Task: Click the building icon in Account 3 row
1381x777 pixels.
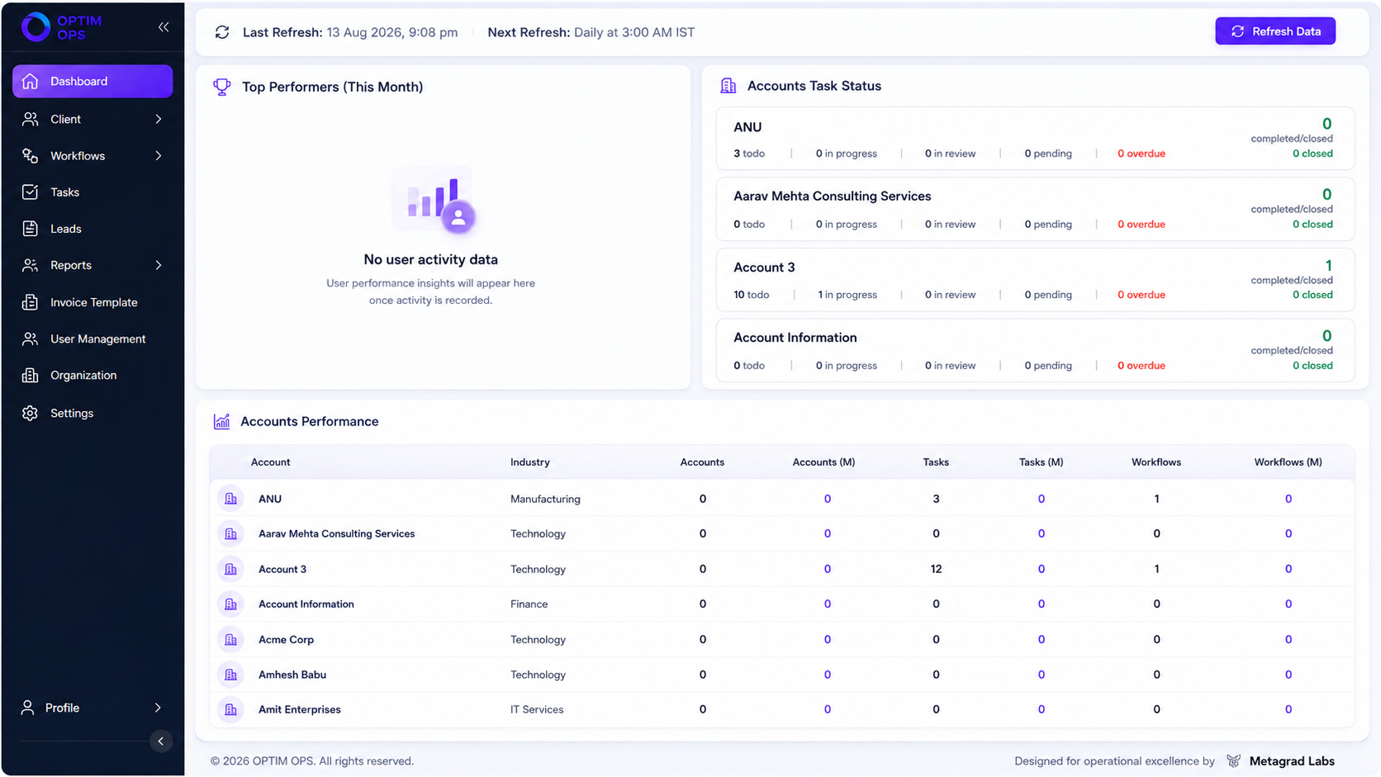Action: 231,569
